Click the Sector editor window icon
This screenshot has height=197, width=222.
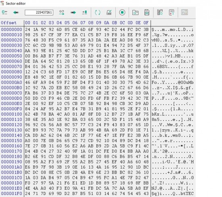[x=2, y=3]
